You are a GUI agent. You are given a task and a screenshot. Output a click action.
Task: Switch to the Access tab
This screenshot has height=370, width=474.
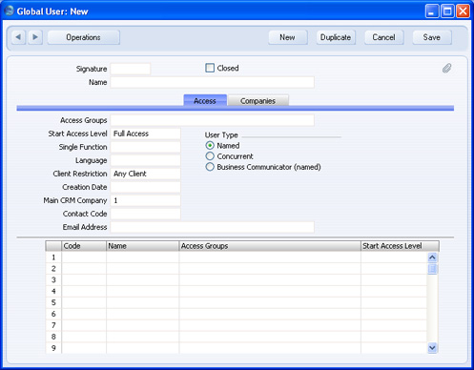coord(205,100)
